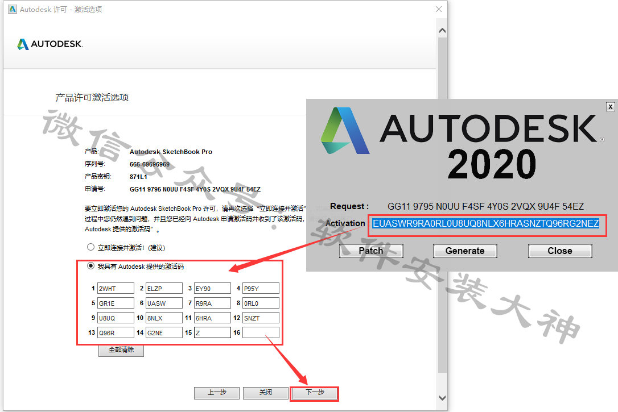Click activation code field 3 containing EY90

212,289
